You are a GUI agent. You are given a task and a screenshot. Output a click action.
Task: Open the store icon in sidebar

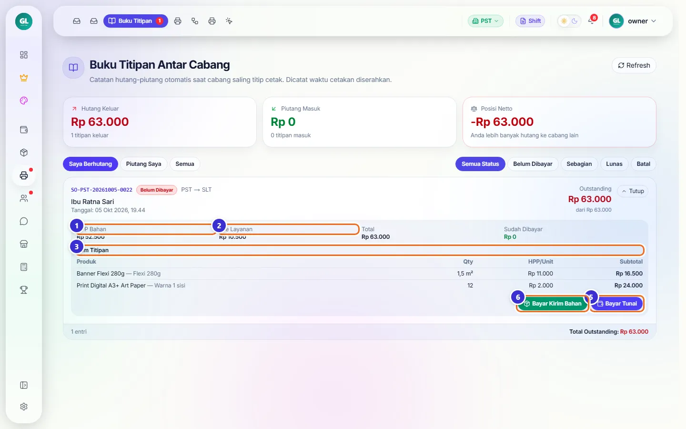pos(24,244)
